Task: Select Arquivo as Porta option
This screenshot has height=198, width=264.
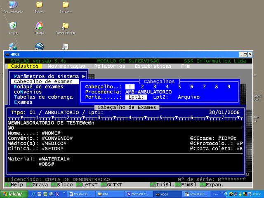Action: [189, 97]
